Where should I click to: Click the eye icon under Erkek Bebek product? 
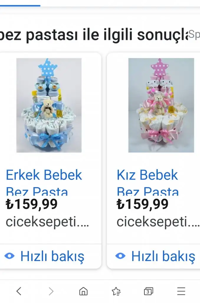coord(9,256)
